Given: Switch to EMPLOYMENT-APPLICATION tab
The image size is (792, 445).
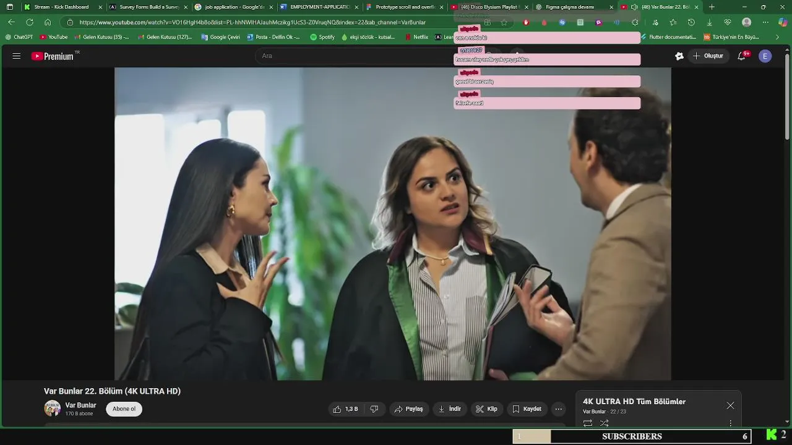Looking at the screenshot, I should (319, 7).
